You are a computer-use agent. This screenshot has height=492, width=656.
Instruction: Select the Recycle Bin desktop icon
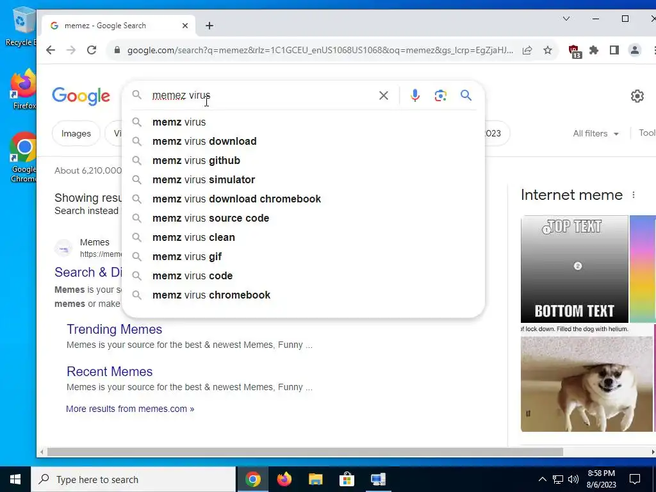tap(20, 27)
